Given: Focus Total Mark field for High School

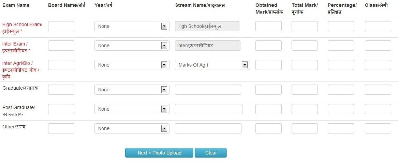Looking at the screenshot, I should point(305,26).
